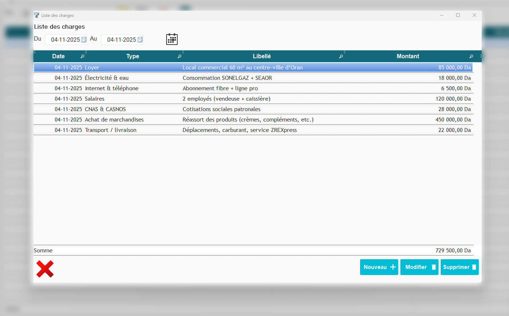This screenshot has height=316, width=509.
Task: Maximize the Liste des charges window
Action: pos(458,15)
